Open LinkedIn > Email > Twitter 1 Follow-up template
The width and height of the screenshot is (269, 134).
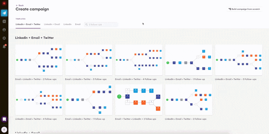pos(189,60)
